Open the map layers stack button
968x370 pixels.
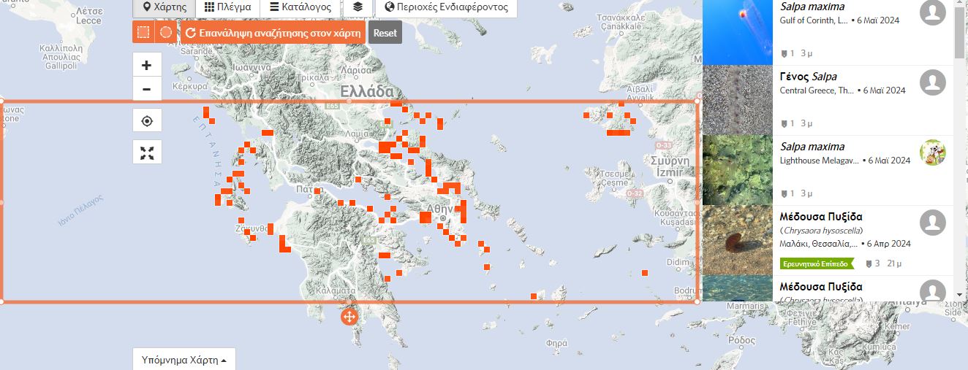[x=357, y=7]
